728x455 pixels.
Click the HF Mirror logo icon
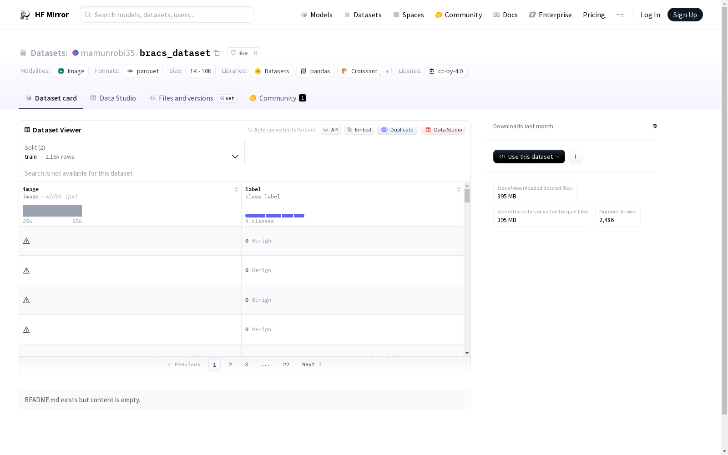(25, 15)
